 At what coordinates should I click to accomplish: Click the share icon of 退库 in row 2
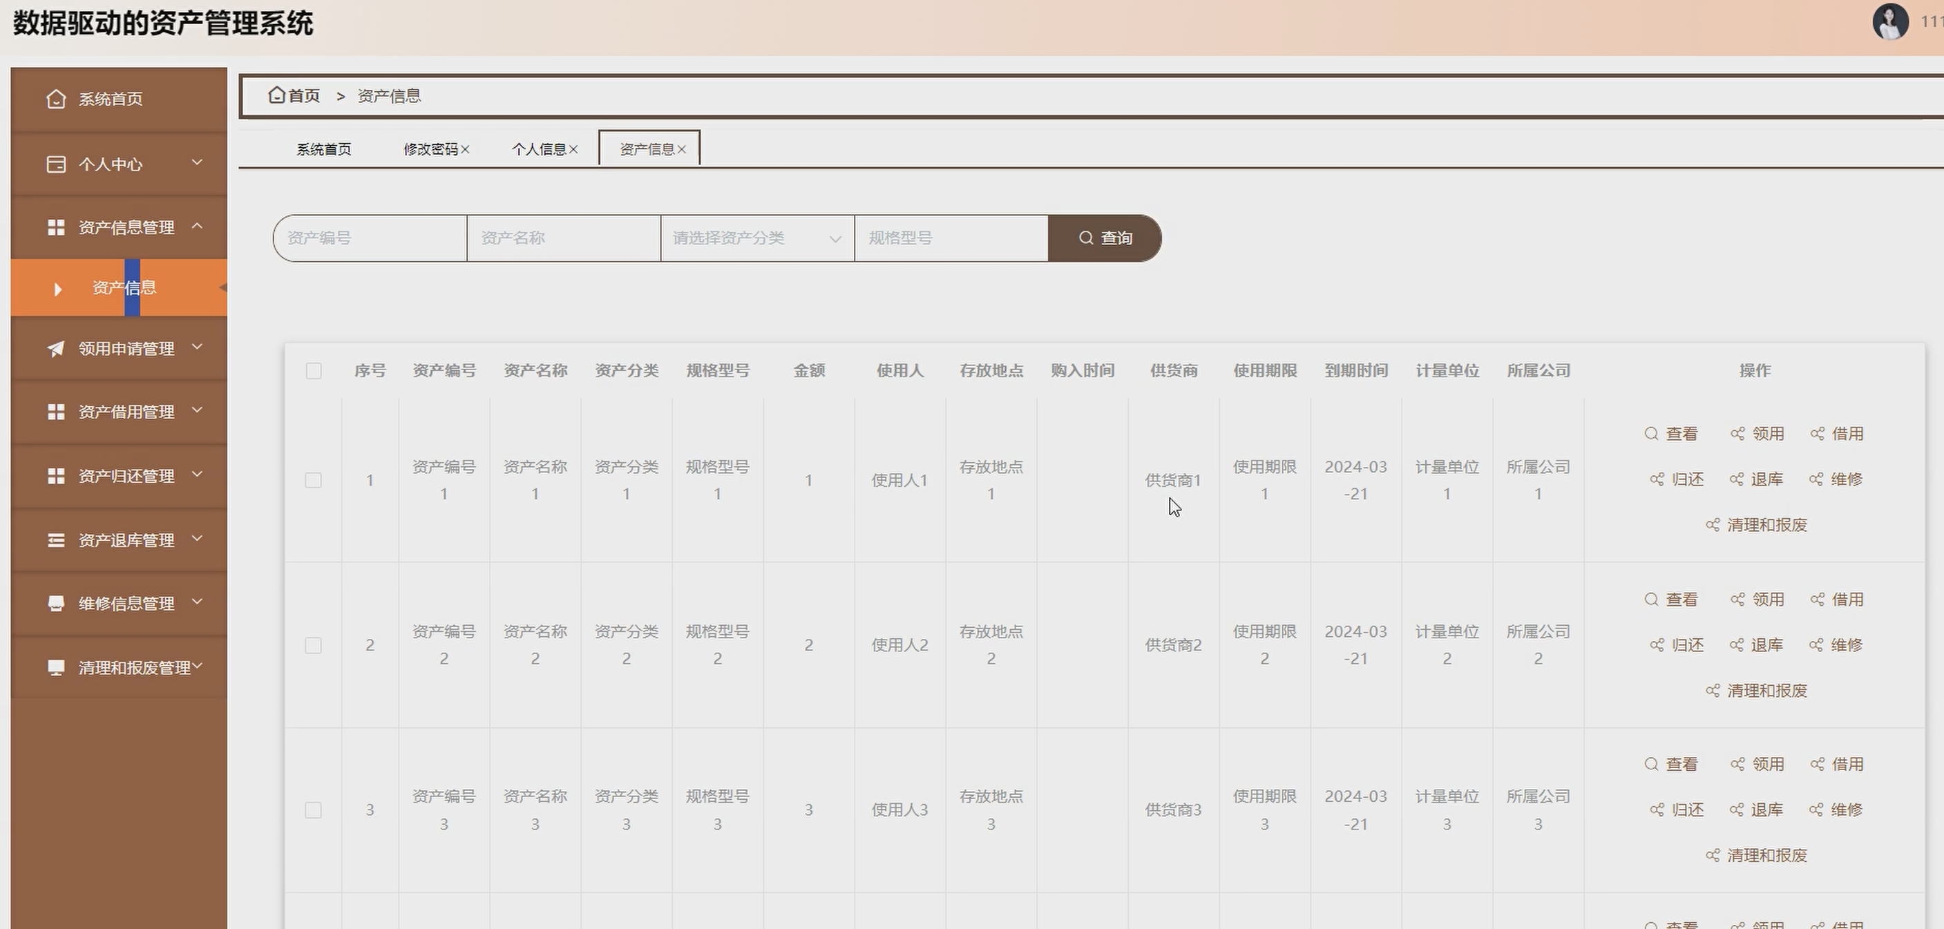(1737, 645)
